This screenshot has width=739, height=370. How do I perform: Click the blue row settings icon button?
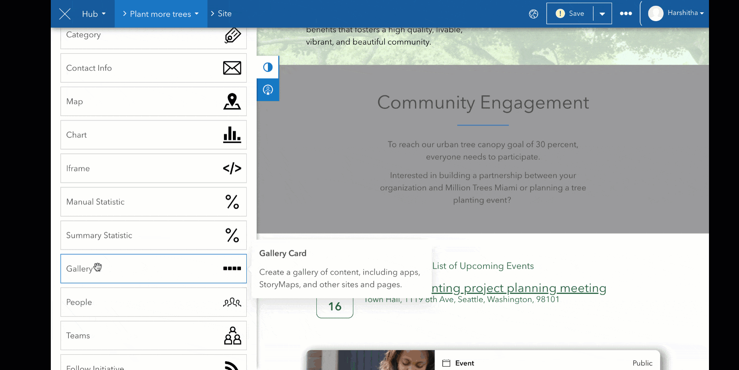coord(268,90)
